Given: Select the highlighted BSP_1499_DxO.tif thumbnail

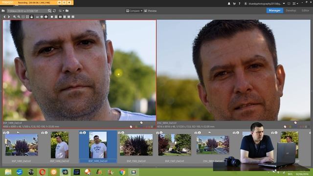Looking at the screenshot, I should pos(98,147).
